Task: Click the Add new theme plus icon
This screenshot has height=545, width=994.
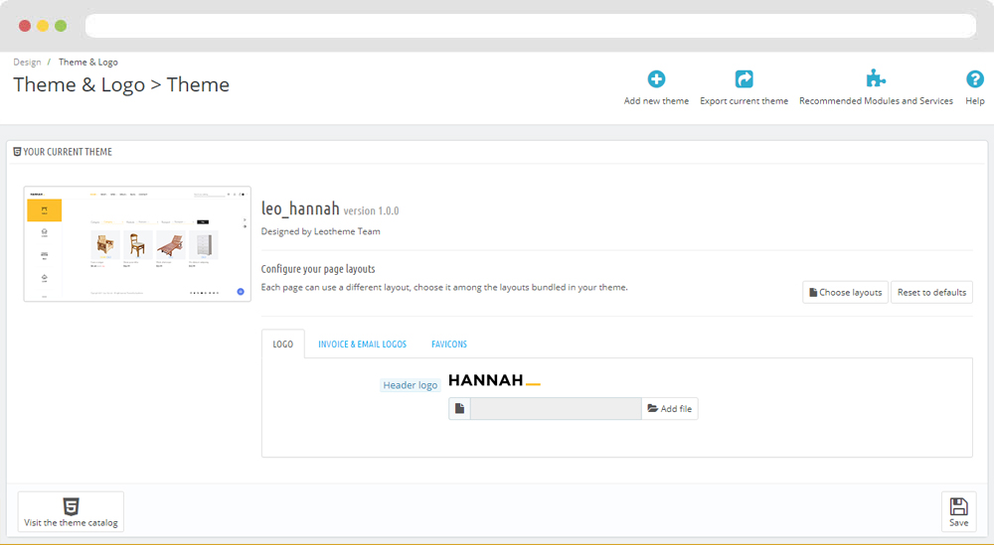Action: (x=656, y=79)
